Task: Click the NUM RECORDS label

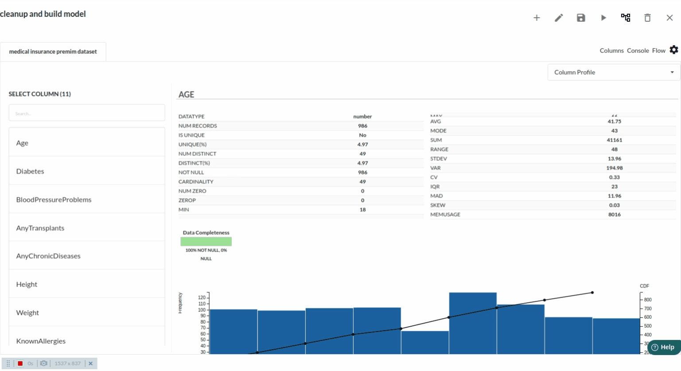Action: point(198,126)
